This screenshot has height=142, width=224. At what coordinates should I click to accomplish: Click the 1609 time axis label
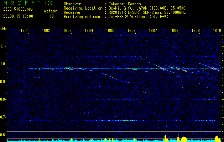(x=196, y=30)
